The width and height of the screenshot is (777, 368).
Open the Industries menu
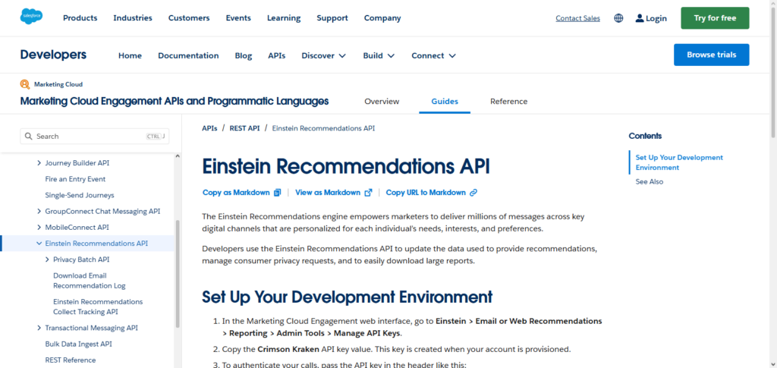(133, 18)
